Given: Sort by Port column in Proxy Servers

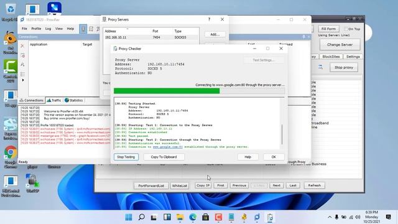Looking at the screenshot, I should click(x=162, y=31).
